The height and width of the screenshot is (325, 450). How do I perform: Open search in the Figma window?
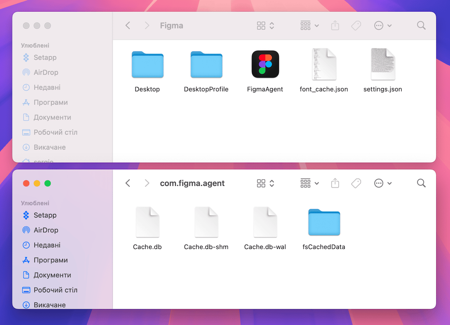(x=421, y=26)
